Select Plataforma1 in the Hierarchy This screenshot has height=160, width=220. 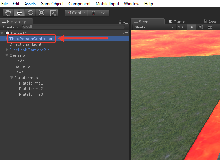[31, 83]
